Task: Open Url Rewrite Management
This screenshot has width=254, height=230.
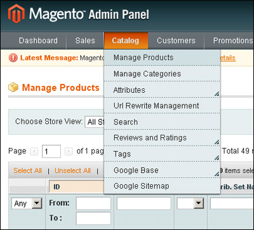Action: [162, 105]
